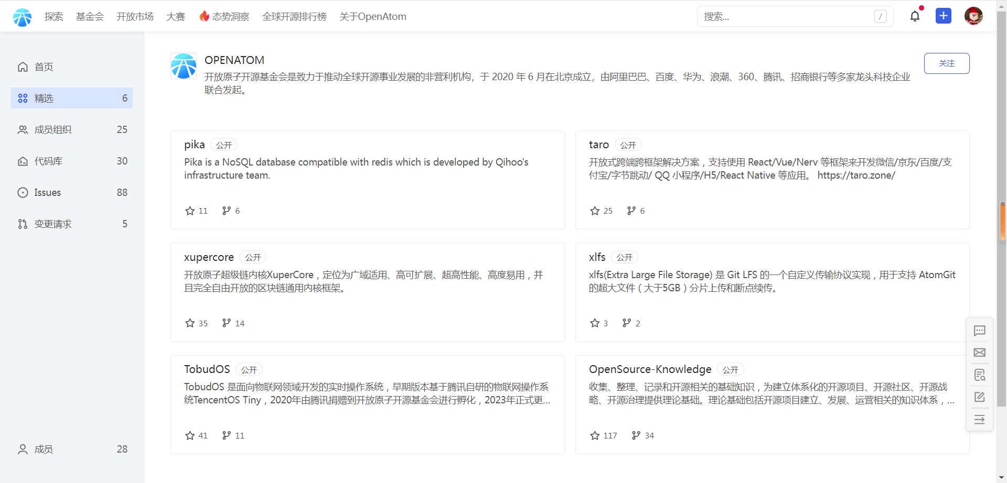Click the OpenAtom logo in top navigation
This screenshot has width=1007, height=483.
tap(22, 17)
